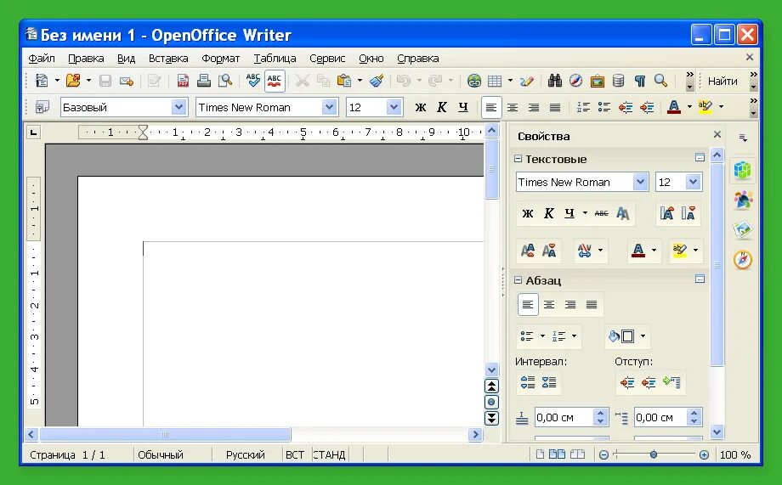Click the Format Paintbrush icon
Image resolution: width=782 pixels, height=485 pixels.
coord(377,80)
